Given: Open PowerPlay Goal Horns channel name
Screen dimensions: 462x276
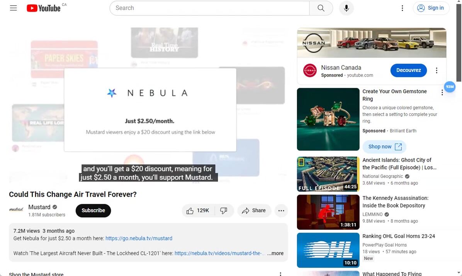Looking at the screenshot, I should click(x=384, y=245).
